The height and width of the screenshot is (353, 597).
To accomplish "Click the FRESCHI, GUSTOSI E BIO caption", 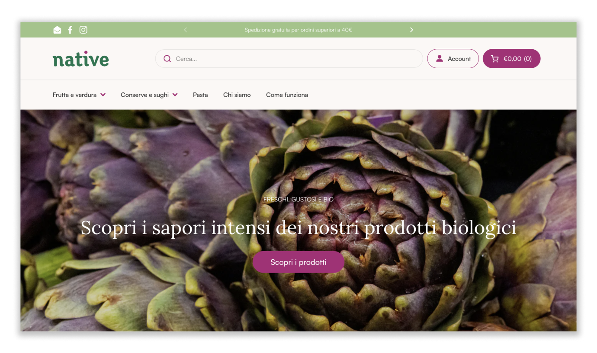I will click(x=298, y=200).
